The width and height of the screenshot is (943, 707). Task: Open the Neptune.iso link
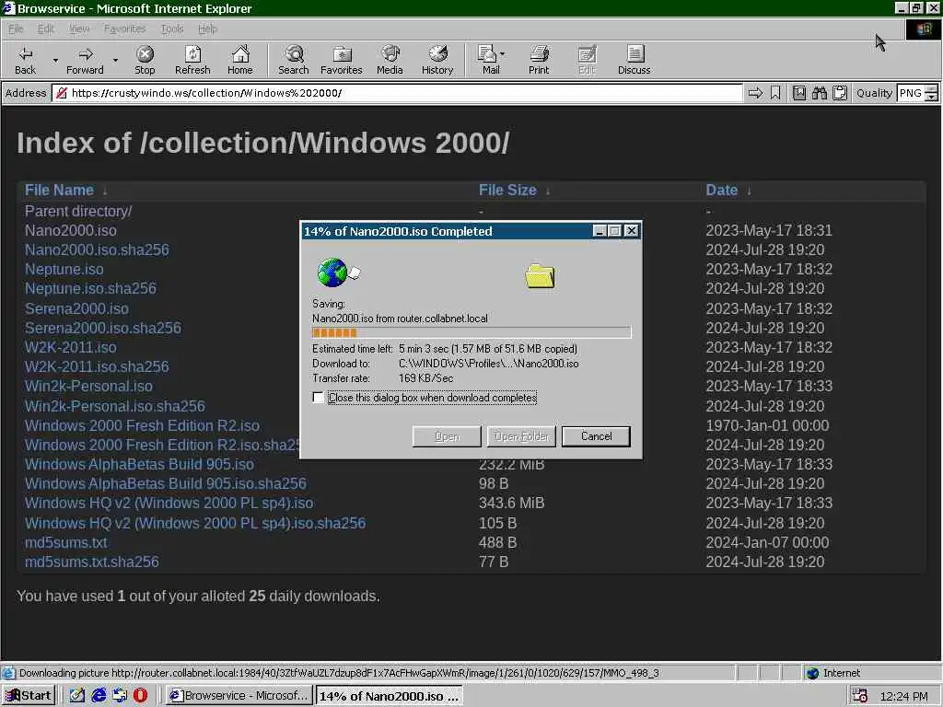[64, 270]
